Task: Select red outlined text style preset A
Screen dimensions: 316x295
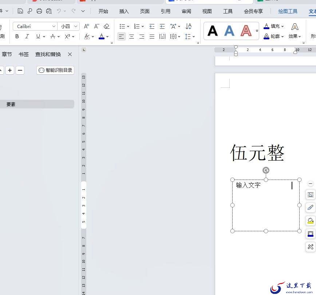Action: [x=246, y=31]
